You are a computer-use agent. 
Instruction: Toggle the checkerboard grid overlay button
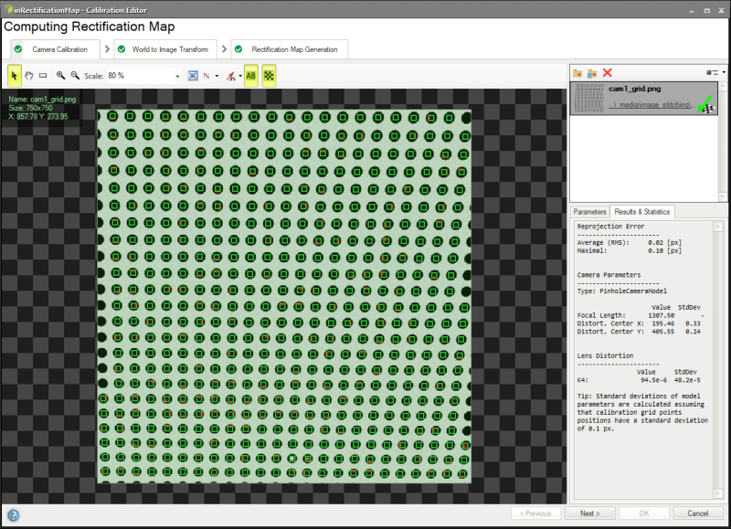[x=269, y=76]
